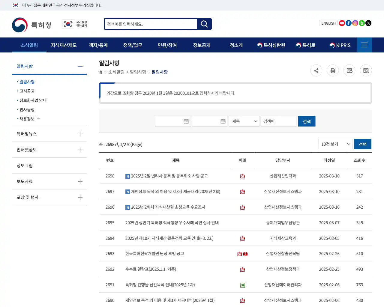Screen dimensions: 384x307
Task: Click the print page icon
Action: (333, 70)
